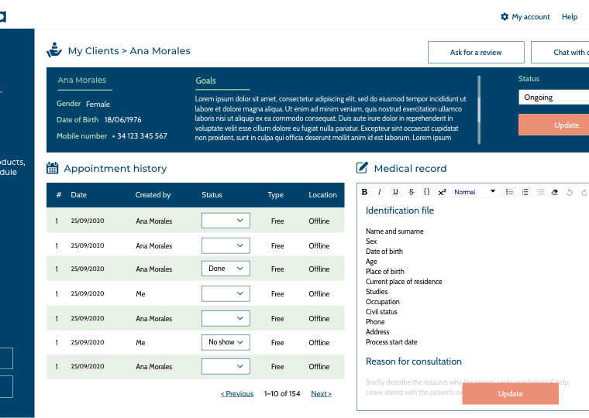Open My account menu
The image size is (589, 418).
coord(525,17)
